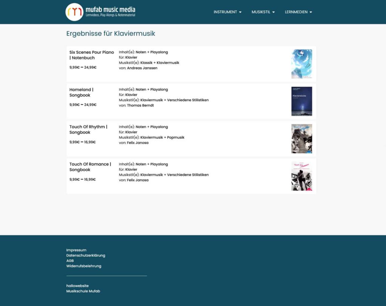Visit the hallowebsite footer link
386x306 pixels.
coord(77,286)
